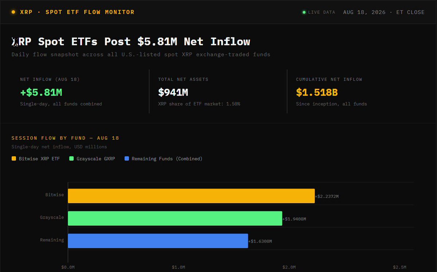The height and width of the screenshot is (272, 437).
Task: Click the orange dot beside XRP header
Action: [x=13, y=12]
